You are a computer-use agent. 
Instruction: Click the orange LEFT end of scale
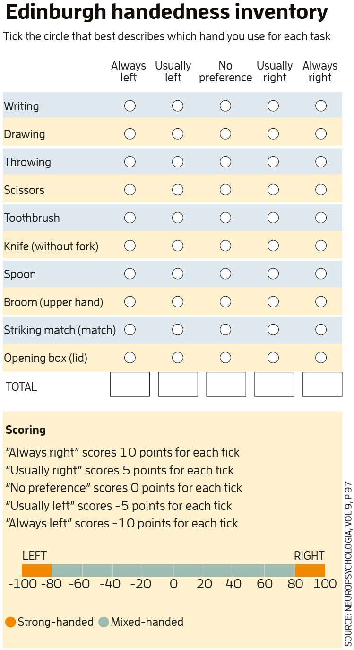point(37,571)
